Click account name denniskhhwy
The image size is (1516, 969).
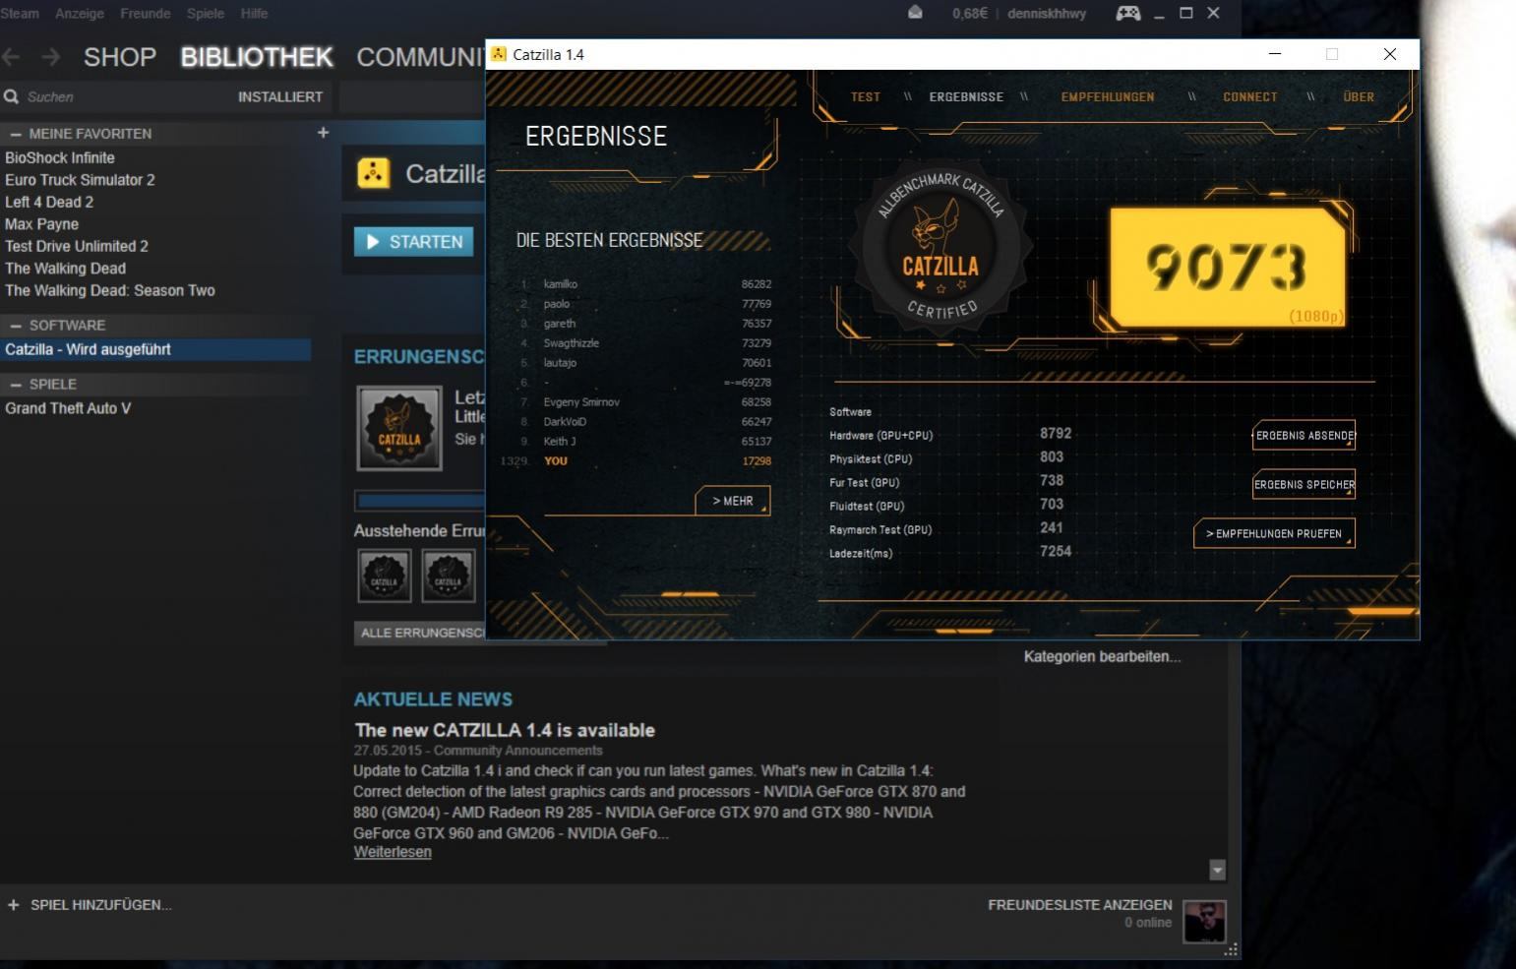click(x=1047, y=14)
